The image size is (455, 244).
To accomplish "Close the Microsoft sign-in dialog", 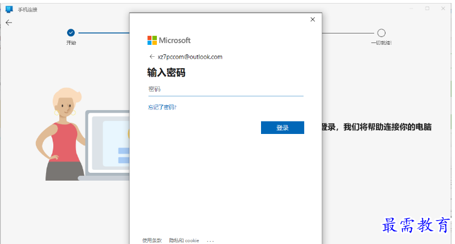I will pos(313,19).
